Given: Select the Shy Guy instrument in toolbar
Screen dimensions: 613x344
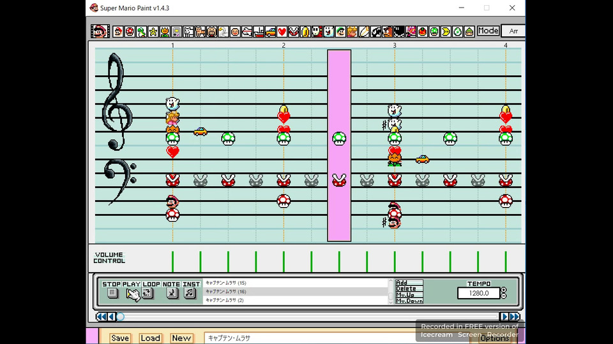Looking at the screenshot, I should pyautogui.click(x=317, y=32).
